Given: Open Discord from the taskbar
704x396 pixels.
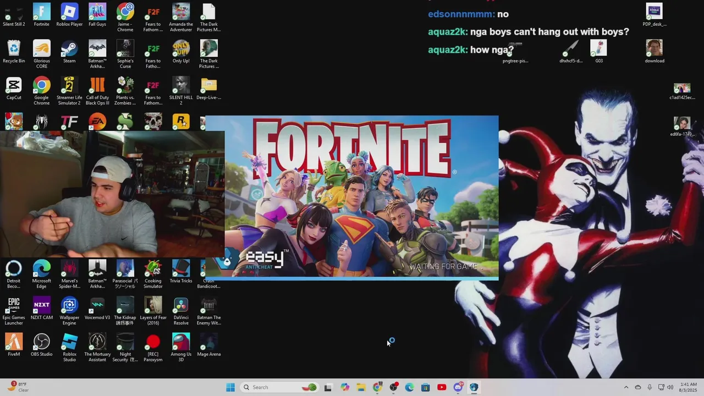Looking at the screenshot, I should [458, 387].
